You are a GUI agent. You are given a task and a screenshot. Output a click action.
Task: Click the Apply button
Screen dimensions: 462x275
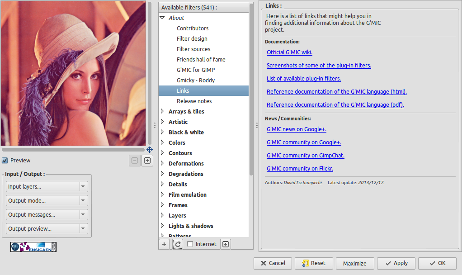point(396,263)
